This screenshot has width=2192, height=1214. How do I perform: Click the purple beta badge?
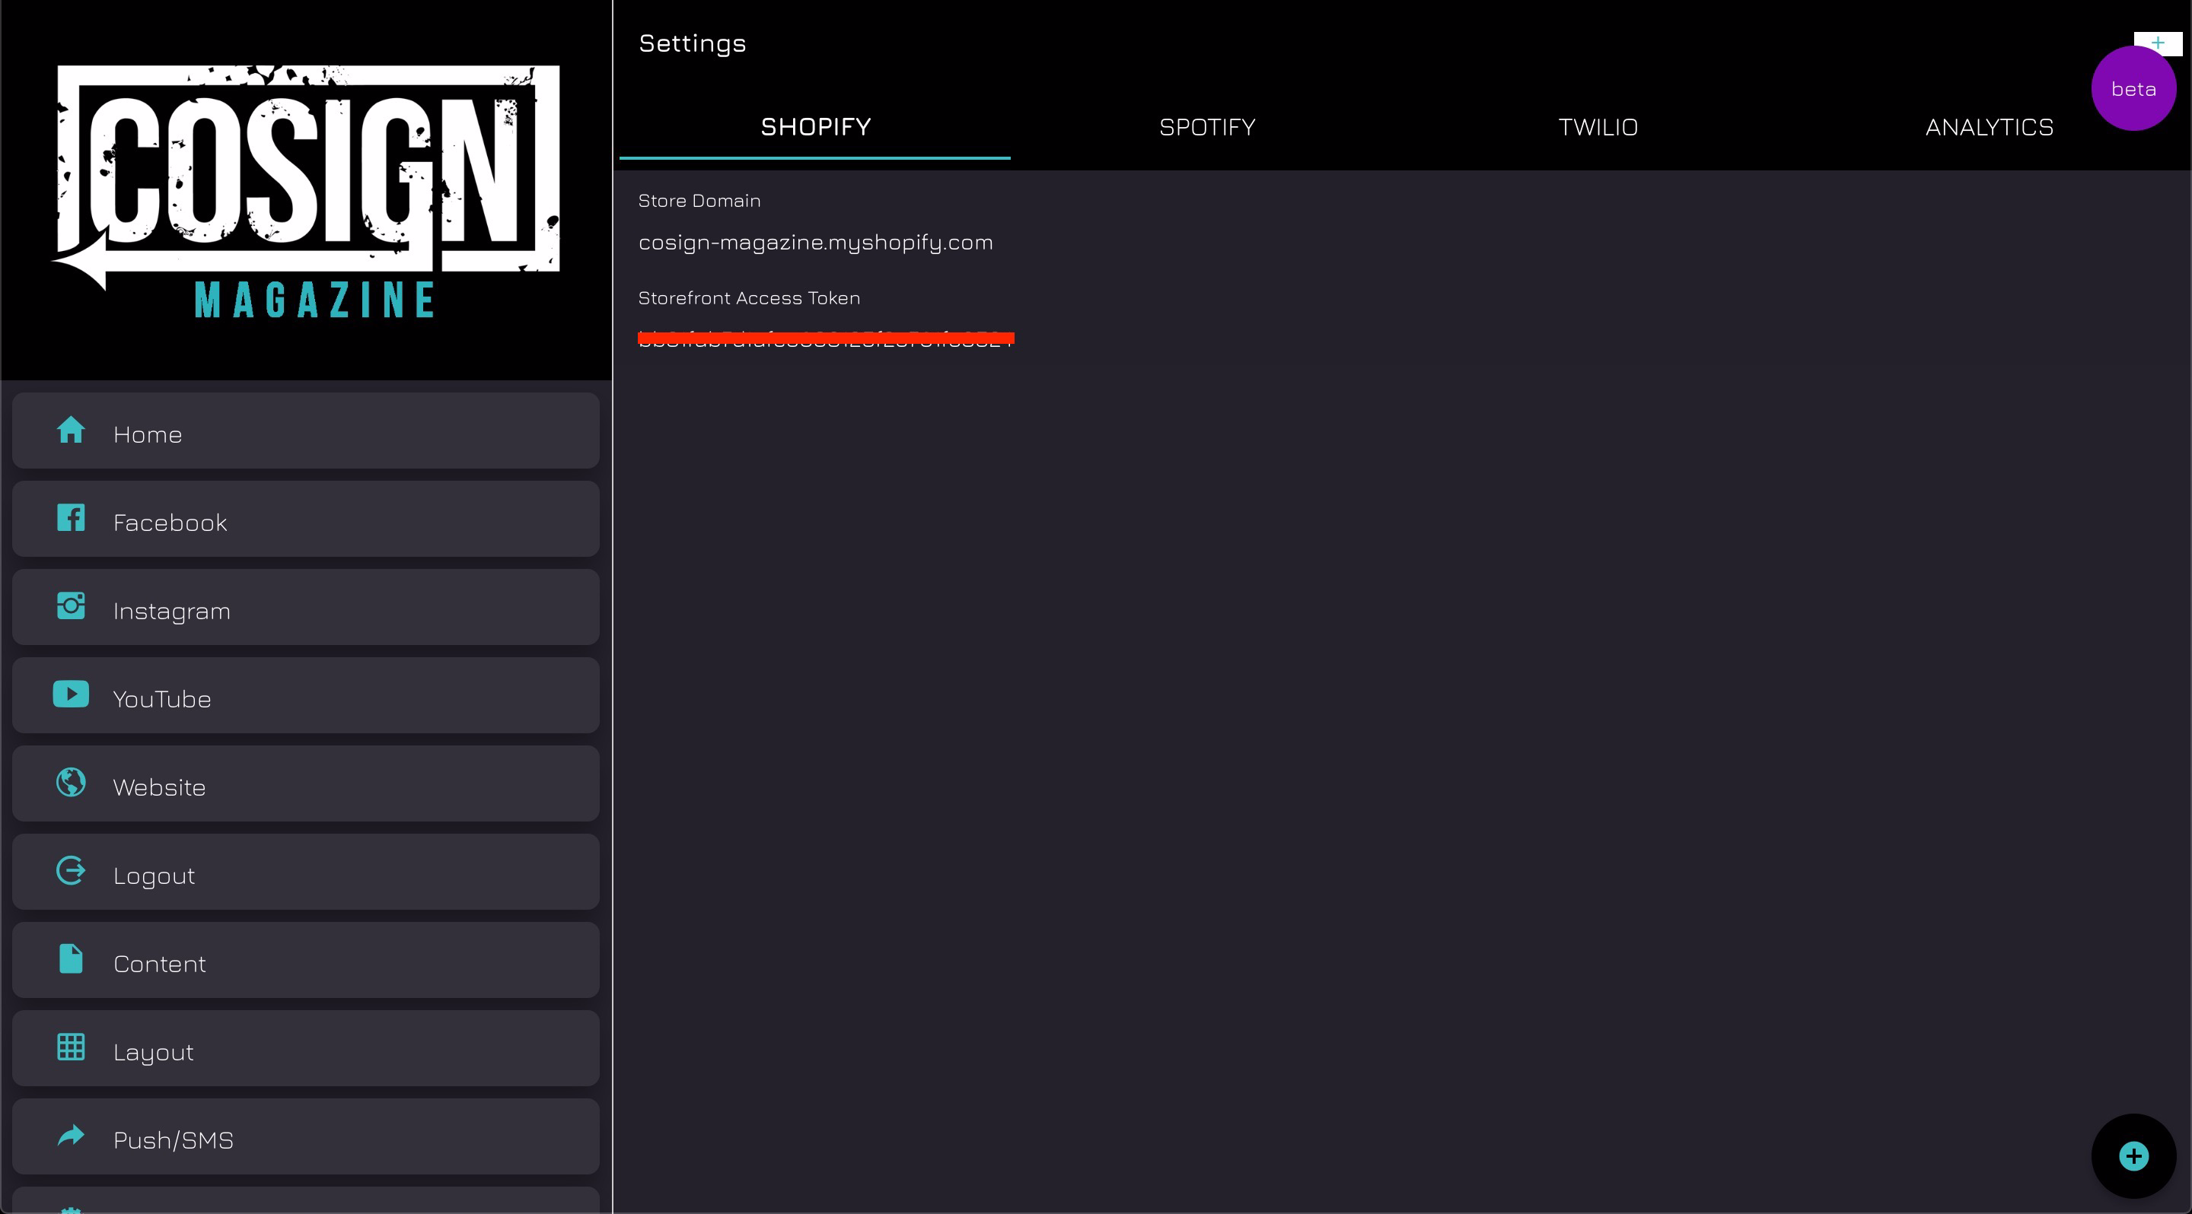pyautogui.click(x=2133, y=90)
